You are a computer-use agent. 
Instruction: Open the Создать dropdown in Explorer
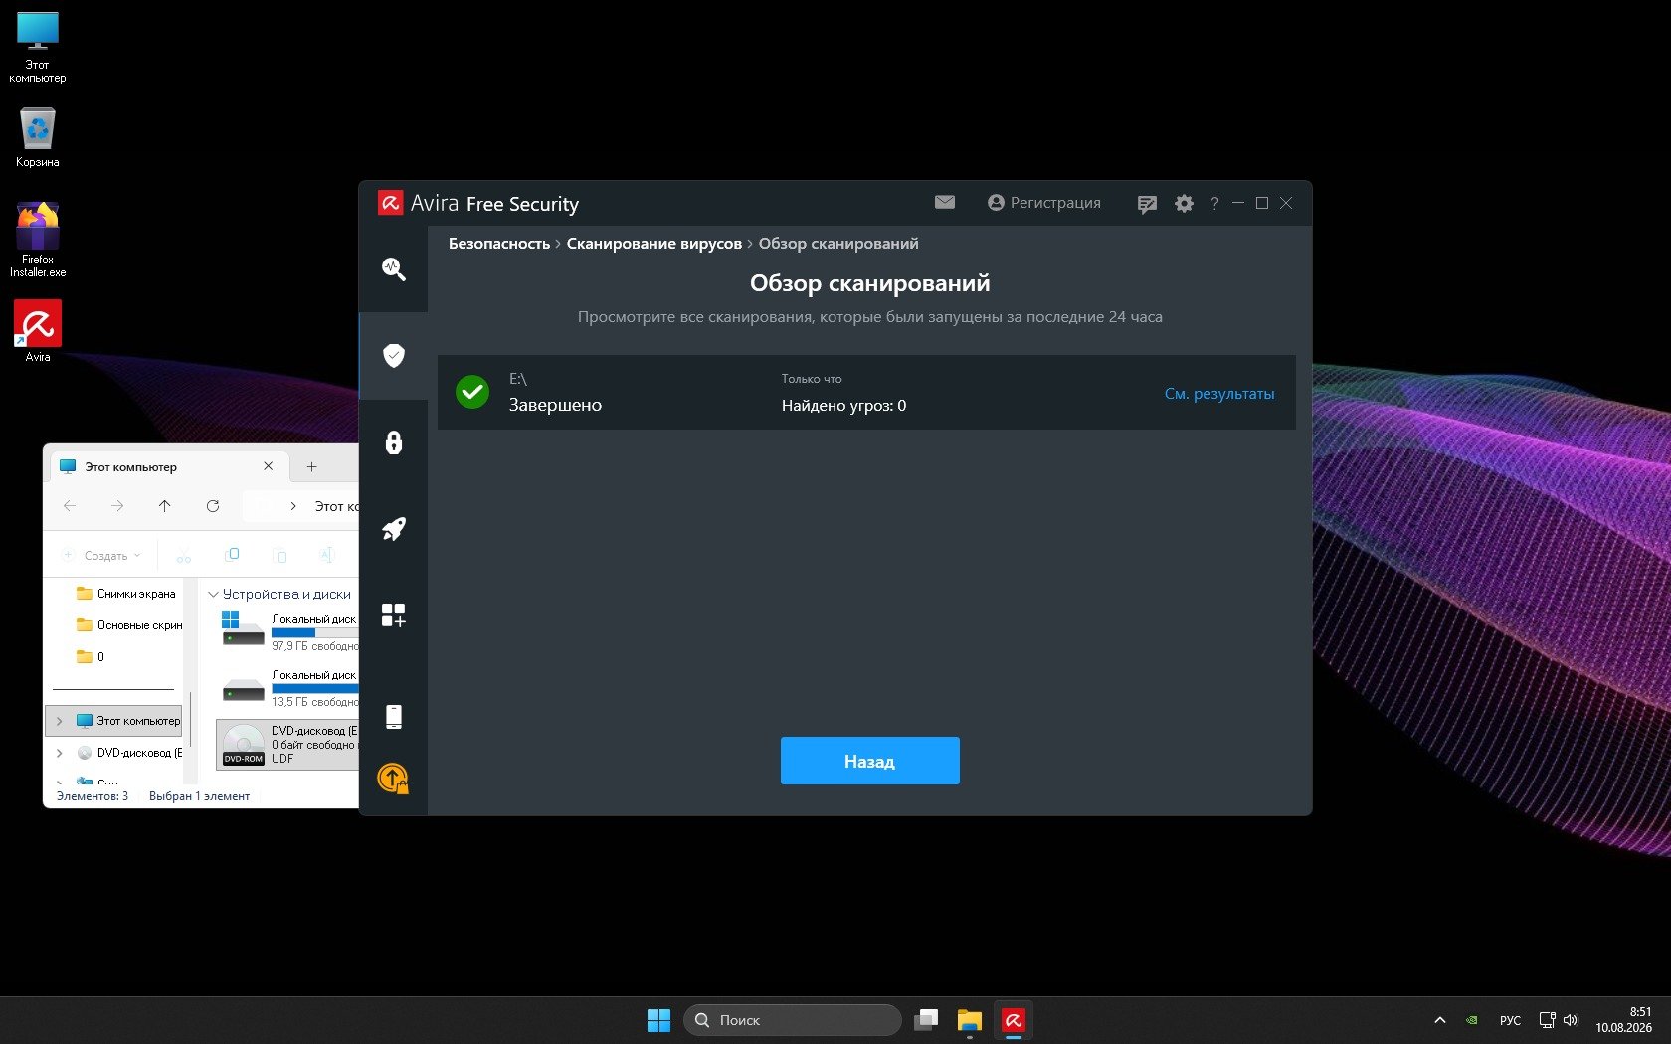(x=101, y=555)
